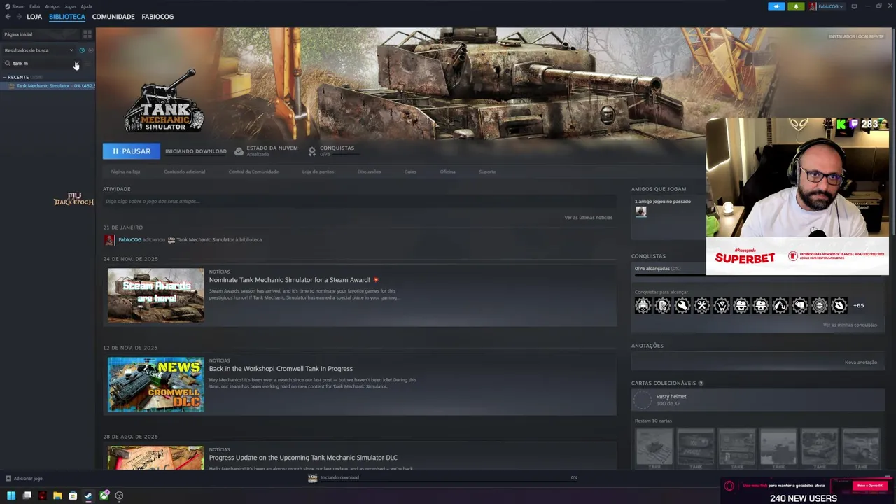Click the first achievement icon in the row
The width and height of the screenshot is (896, 504).
[643, 305]
